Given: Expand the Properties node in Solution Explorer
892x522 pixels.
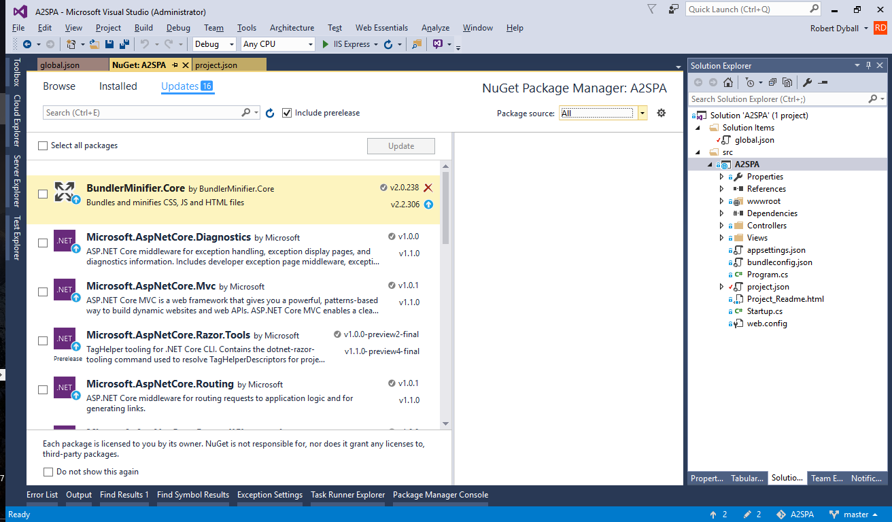Looking at the screenshot, I should click(x=721, y=177).
